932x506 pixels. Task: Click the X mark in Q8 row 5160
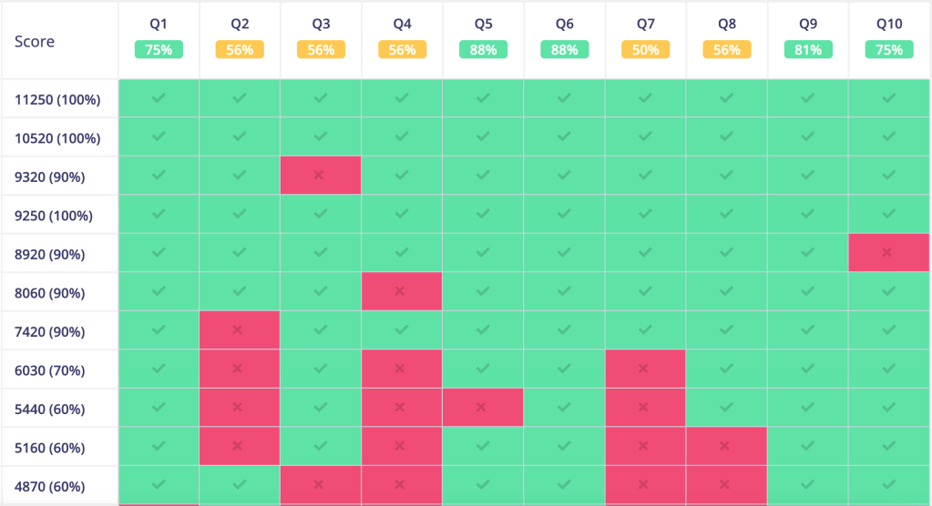725,446
